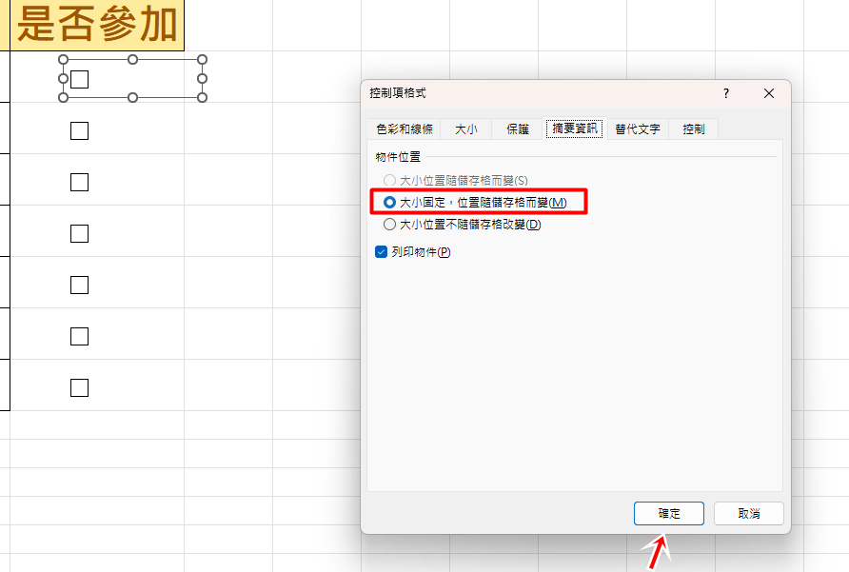The height and width of the screenshot is (572, 849).
Task: Click the dialog help question mark
Action: point(725,93)
